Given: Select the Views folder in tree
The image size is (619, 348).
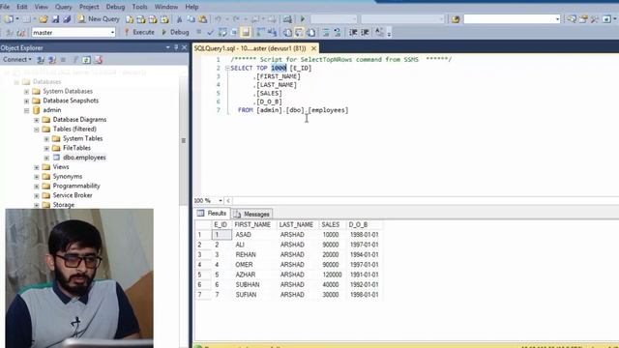Looking at the screenshot, I should pyautogui.click(x=61, y=167).
